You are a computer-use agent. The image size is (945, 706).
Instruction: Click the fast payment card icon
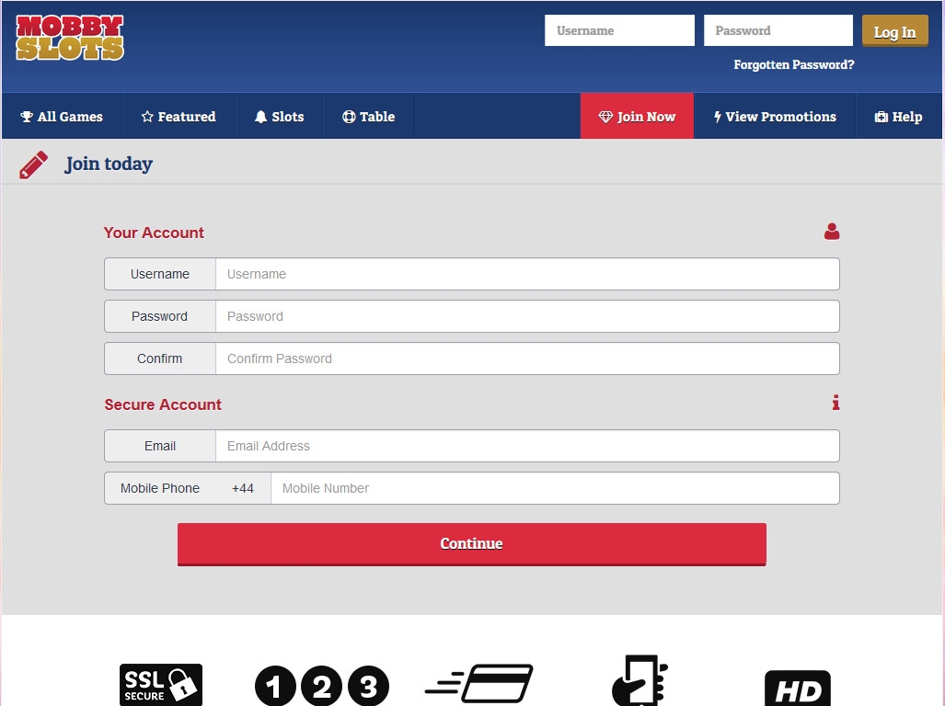tap(479, 685)
